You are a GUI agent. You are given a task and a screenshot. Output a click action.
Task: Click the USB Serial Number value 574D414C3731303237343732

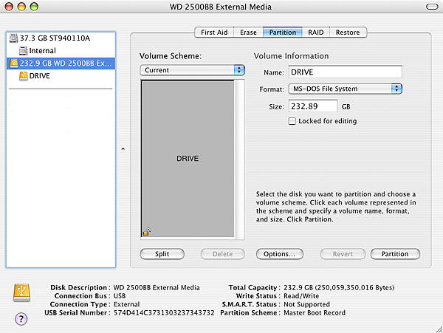point(164,312)
